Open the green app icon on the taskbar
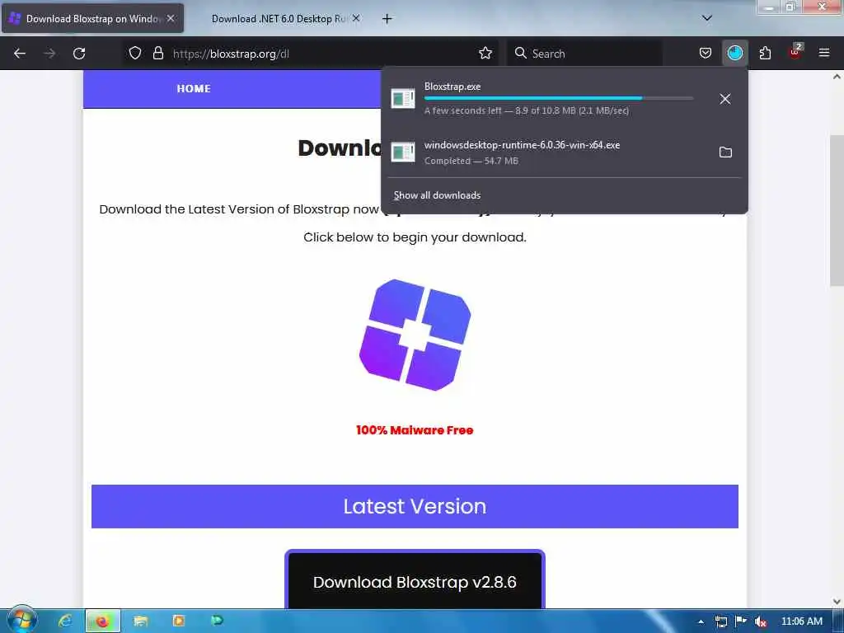Viewport: 844px width, 633px height. click(217, 621)
